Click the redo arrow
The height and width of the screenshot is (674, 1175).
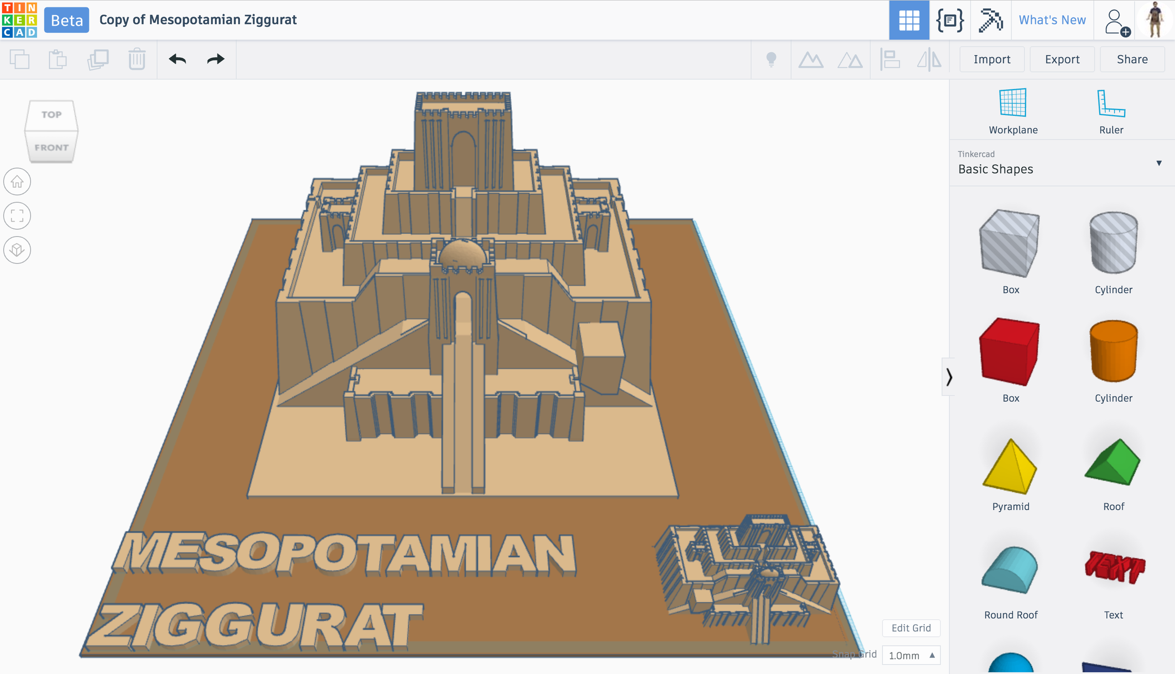215,59
